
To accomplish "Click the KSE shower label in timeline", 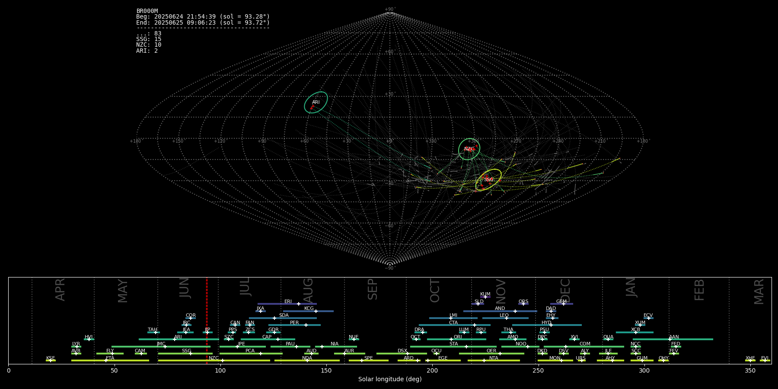I will 51,358.
